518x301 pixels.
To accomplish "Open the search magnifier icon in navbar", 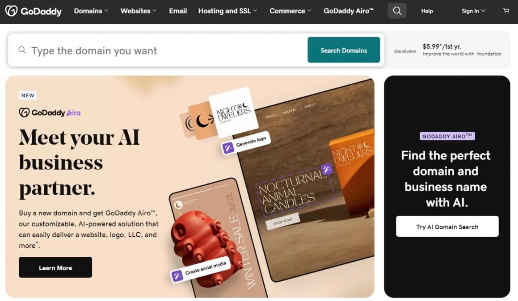I will pos(397,11).
